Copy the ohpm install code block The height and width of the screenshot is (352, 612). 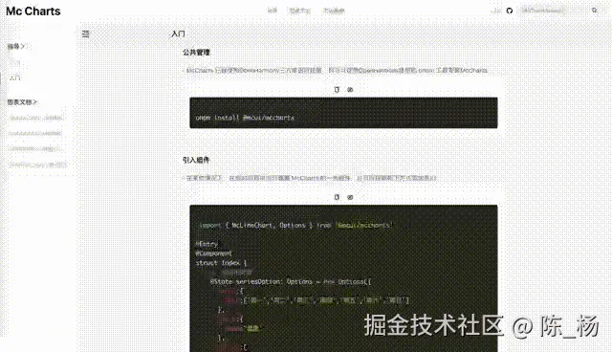(x=337, y=89)
